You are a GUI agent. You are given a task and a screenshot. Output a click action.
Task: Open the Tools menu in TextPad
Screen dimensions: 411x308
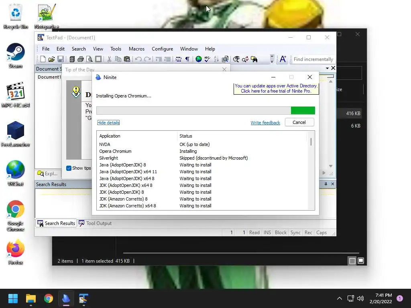pyautogui.click(x=116, y=49)
